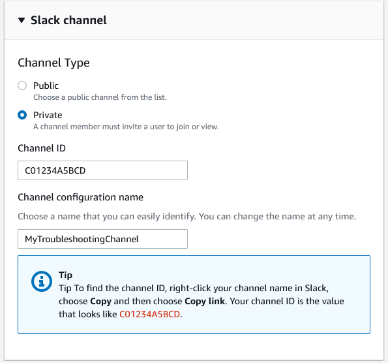388x363 pixels.
Task: Select the Public channel type radio button
Action: [x=22, y=86]
